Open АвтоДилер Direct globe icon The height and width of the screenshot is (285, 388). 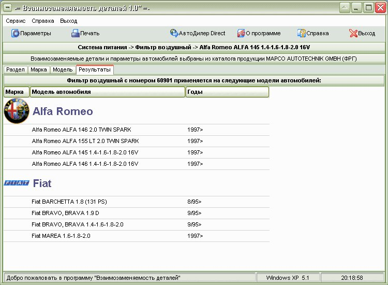174,33
